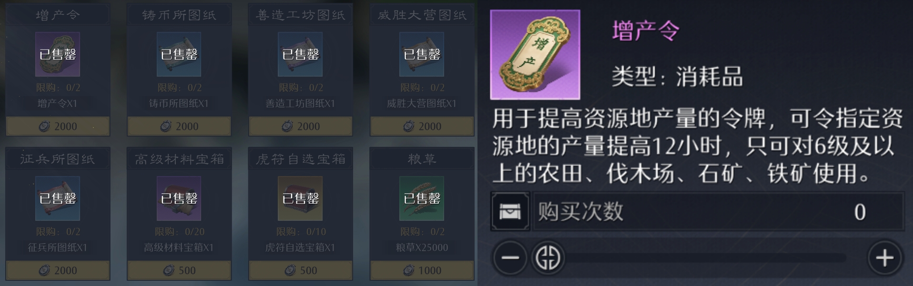Click the 增产令 sold-out item icon
913x286 pixels.
tap(58, 54)
